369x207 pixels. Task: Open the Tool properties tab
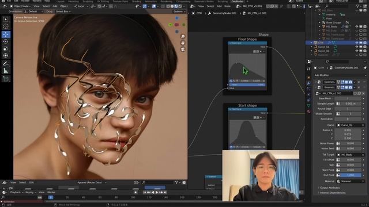[x=309, y=69]
